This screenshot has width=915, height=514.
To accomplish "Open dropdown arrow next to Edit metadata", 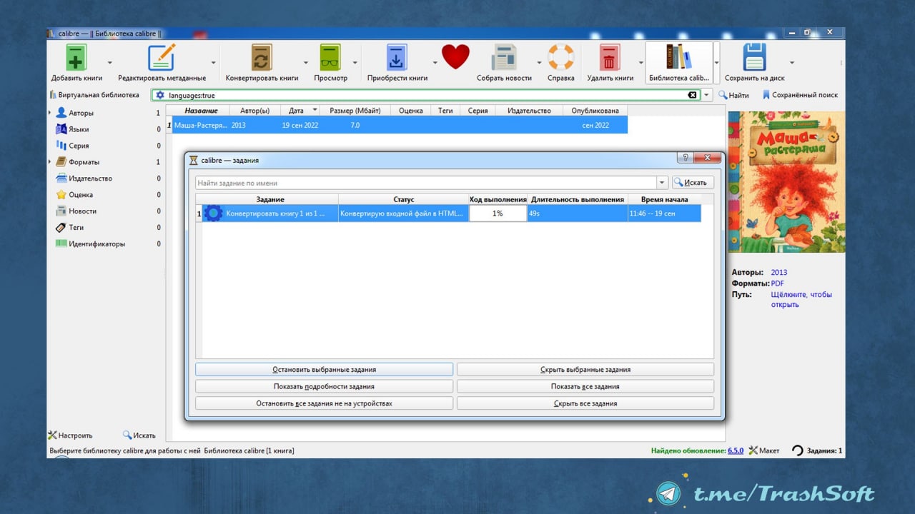I will coord(213,63).
